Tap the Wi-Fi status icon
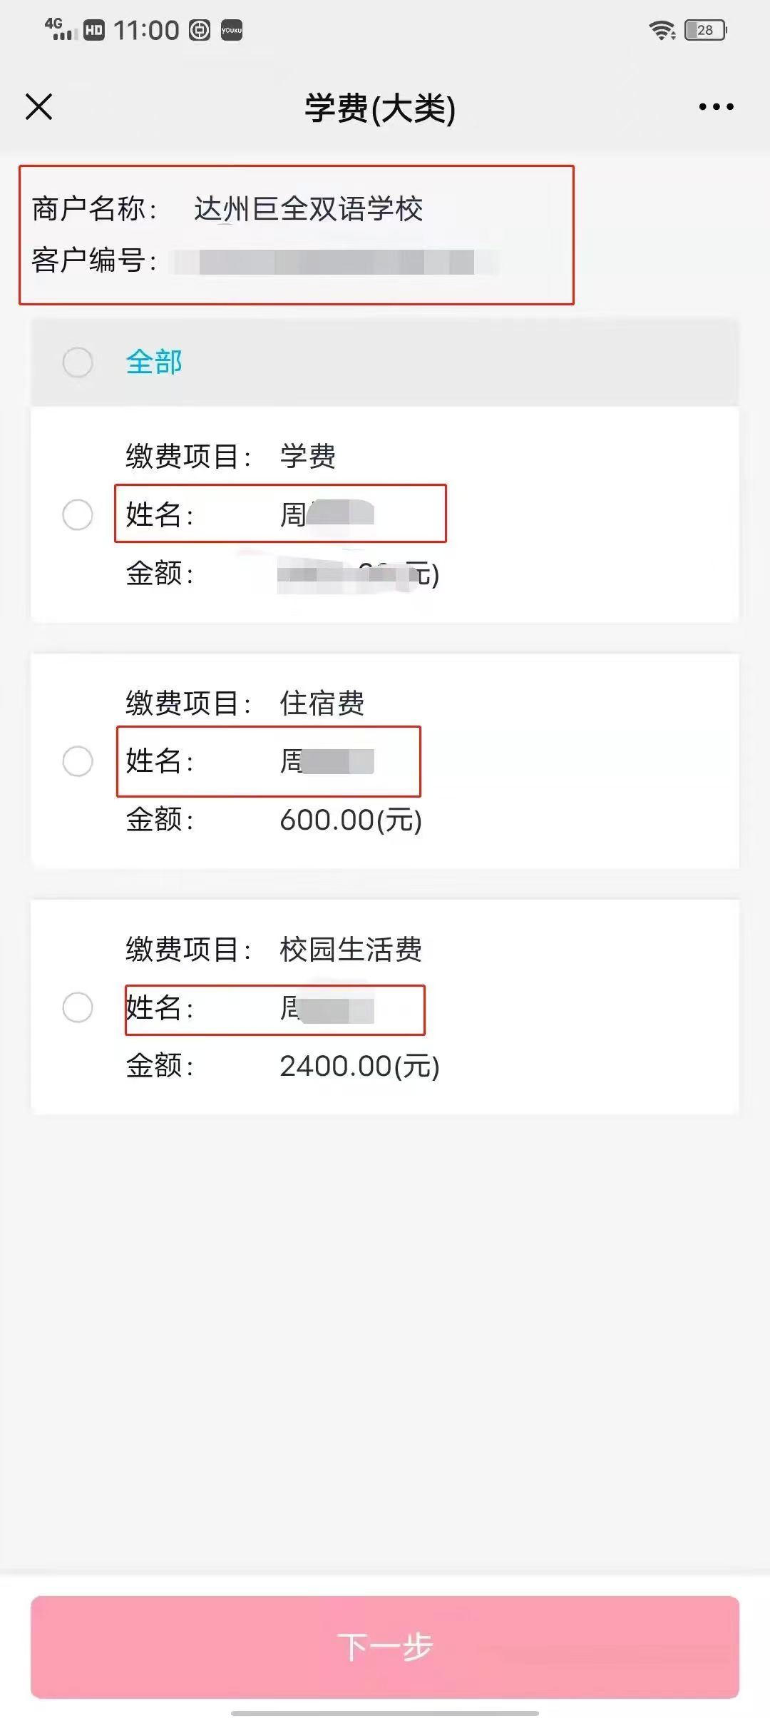Image resolution: width=770 pixels, height=1718 pixels. coord(662,30)
